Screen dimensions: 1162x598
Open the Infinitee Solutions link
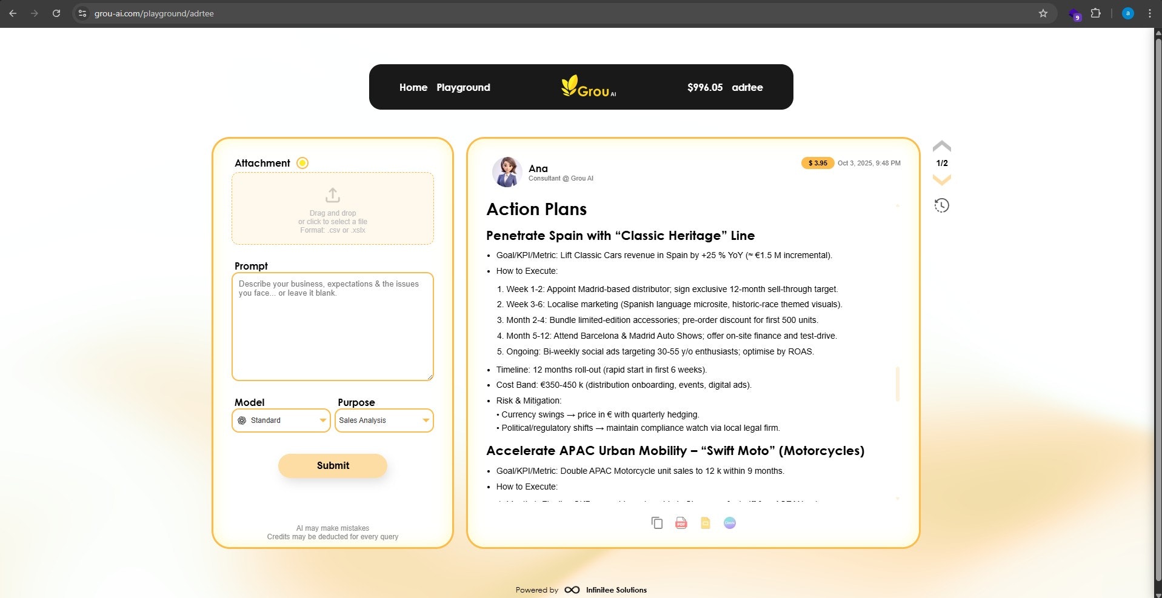point(616,590)
